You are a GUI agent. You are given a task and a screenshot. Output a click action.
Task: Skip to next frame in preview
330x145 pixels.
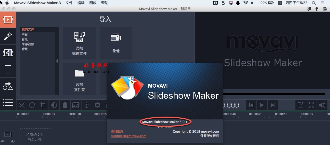273,105
